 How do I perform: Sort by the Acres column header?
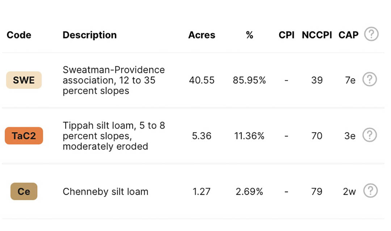coord(202,35)
